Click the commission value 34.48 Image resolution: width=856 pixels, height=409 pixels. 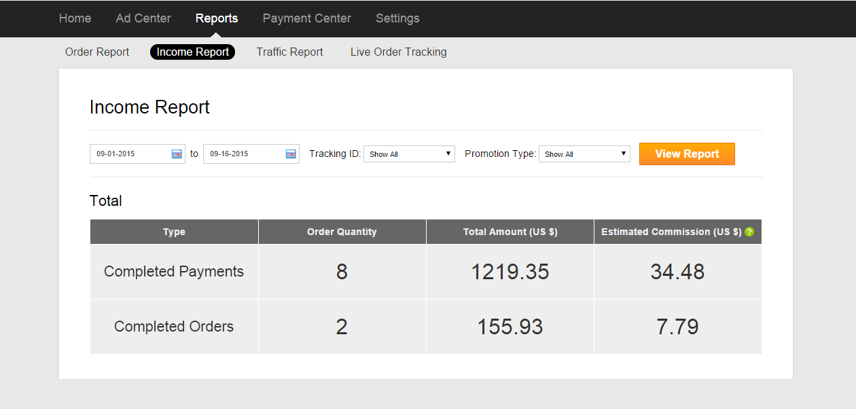pos(677,272)
